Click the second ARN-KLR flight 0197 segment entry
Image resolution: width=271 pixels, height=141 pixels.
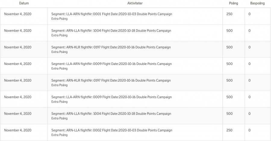click(111, 81)
